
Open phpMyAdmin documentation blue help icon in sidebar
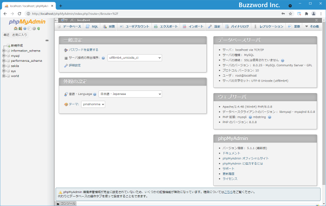click(25, 29)
